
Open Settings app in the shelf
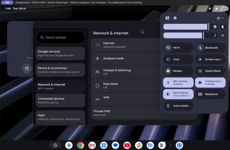click(179, 145)
